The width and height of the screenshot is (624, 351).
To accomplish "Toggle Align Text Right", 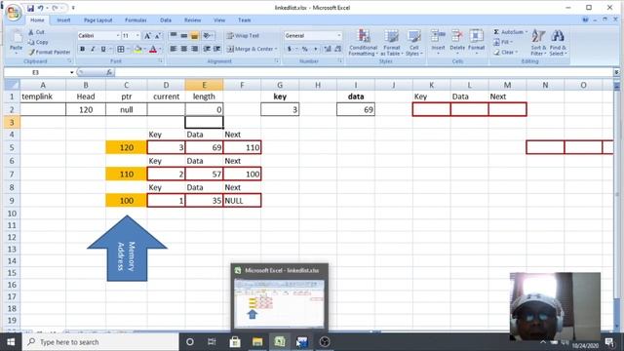I will coord(194,49).
